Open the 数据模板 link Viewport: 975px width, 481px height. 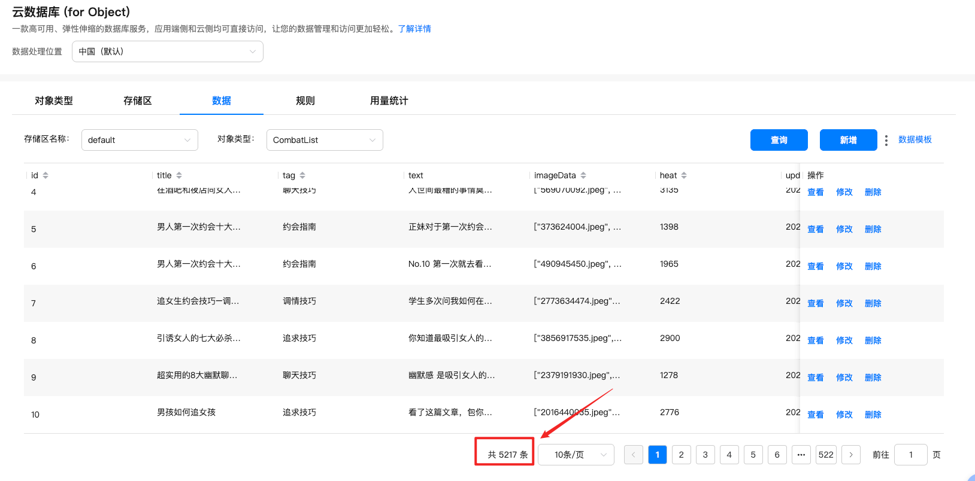(915, 139)
